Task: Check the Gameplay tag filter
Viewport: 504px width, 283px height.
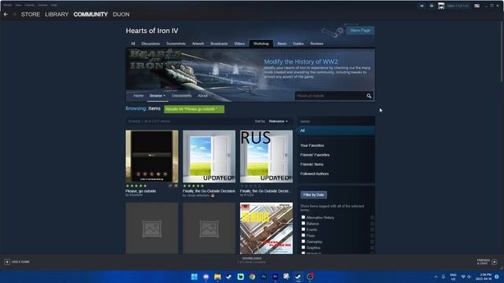Action: pyautogui.click(x=303, y=241)
